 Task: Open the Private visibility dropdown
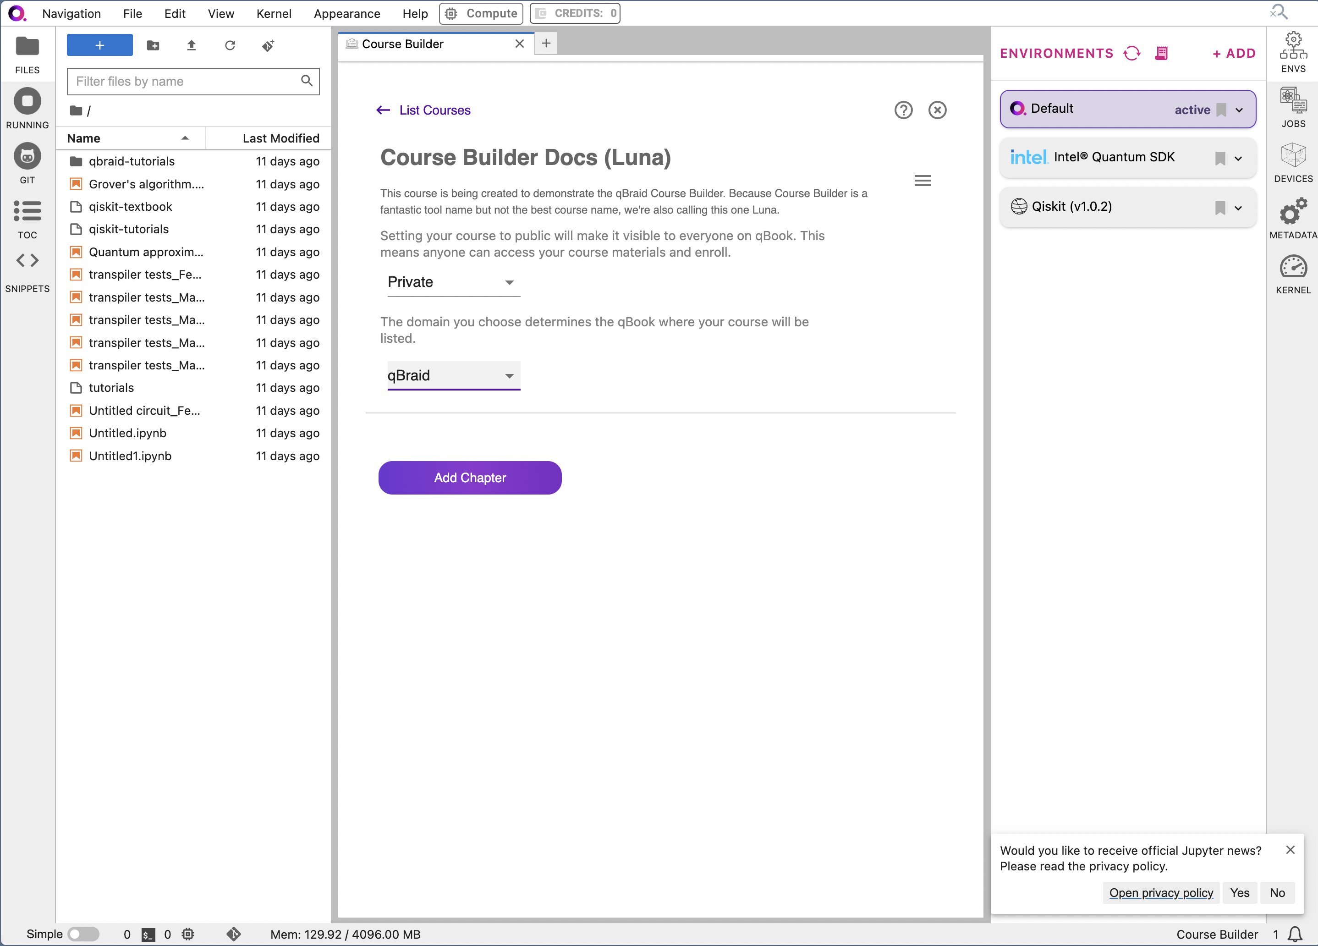453,282
